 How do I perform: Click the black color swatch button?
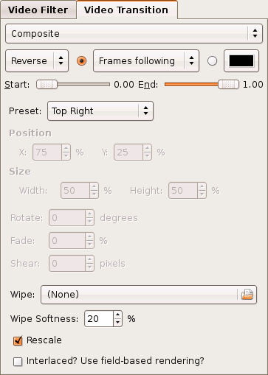[x=241, y=61]
